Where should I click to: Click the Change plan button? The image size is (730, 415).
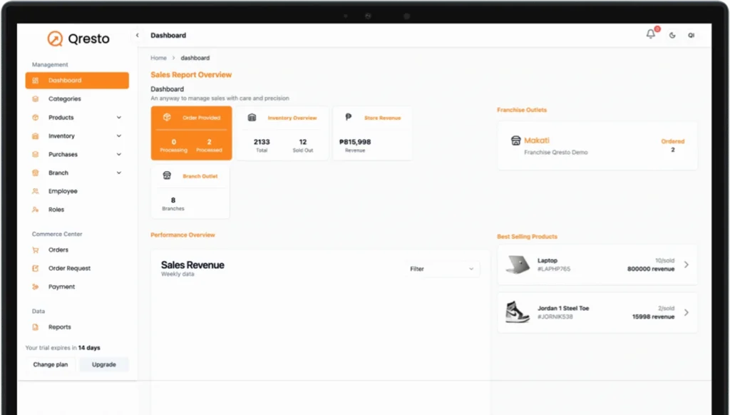coord(51,364)
